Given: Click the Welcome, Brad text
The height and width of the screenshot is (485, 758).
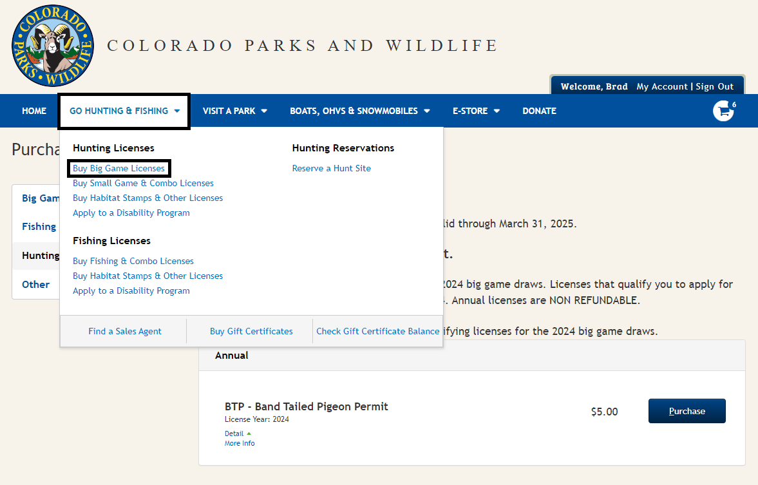Looking at the screenshot, I should coord(594,86).
